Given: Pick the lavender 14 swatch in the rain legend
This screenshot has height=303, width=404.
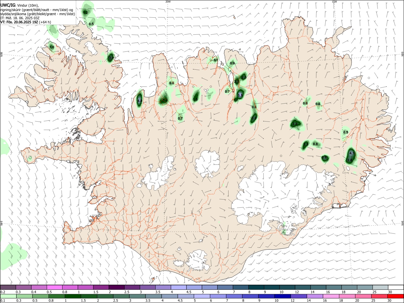Looking at the screenshot, I should [315, 296].
